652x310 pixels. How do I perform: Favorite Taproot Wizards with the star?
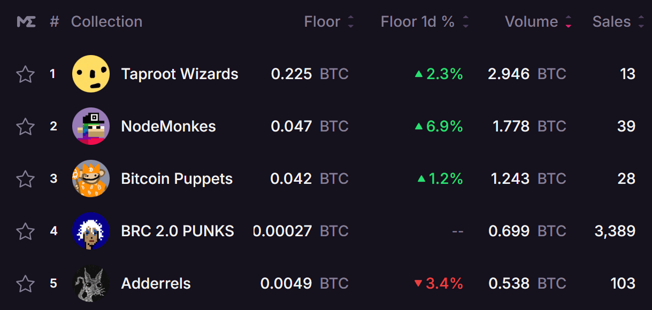25,74
